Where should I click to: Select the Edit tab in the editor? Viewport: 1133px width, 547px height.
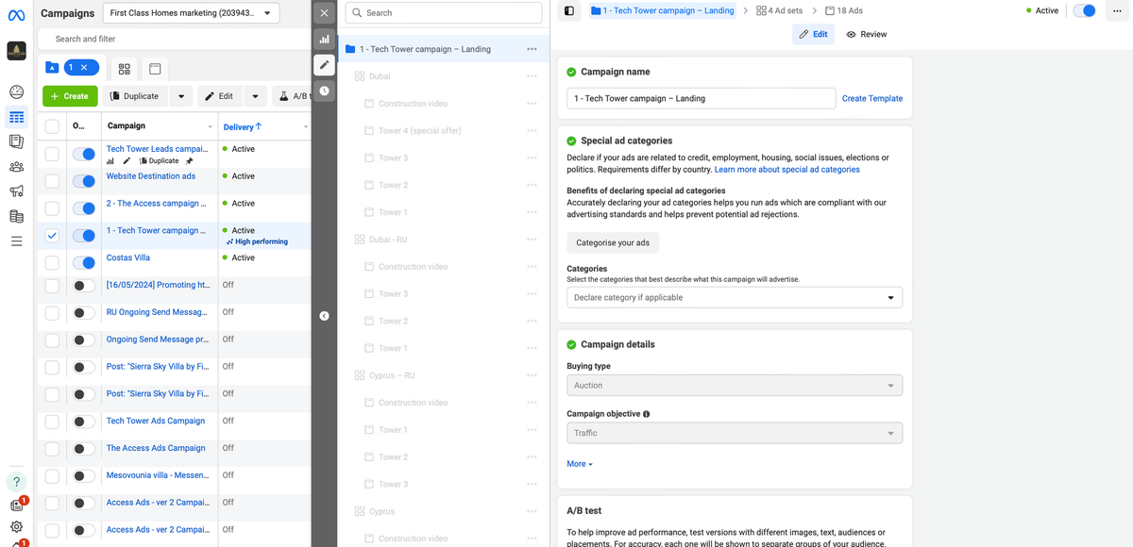[813, 34]
